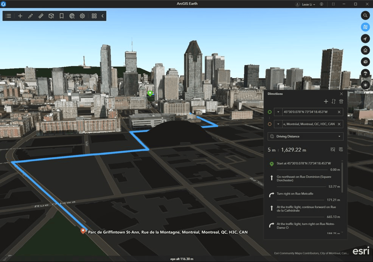Select the Measure ruler tool
The width and height of the screenshot is (373, 262).
(41, 16)
